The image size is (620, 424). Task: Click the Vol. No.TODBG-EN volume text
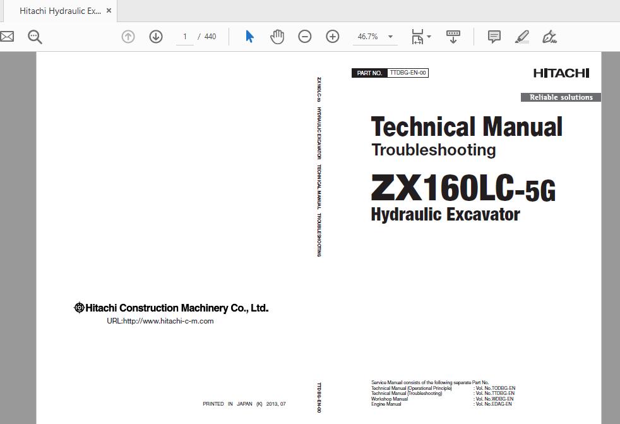(495, 388)
